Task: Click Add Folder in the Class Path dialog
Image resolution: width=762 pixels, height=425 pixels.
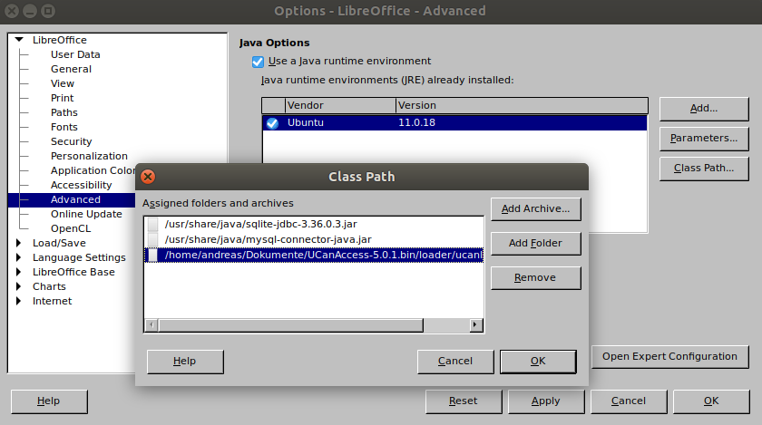Action: coord(535,244)
